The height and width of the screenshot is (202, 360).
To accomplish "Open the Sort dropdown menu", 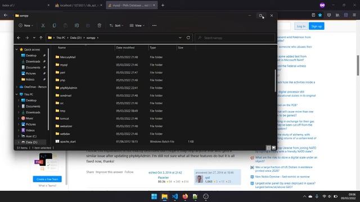I will (x=116, y=25).
